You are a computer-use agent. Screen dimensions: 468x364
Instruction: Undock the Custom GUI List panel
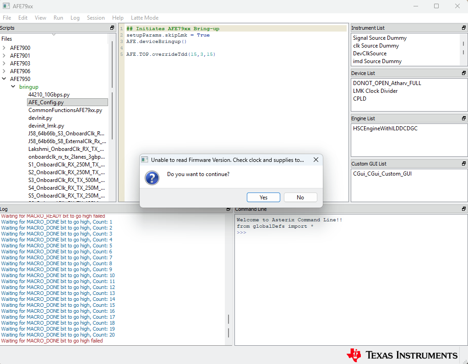click(464, 164)
